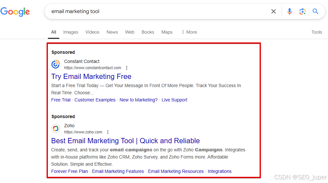The height and width of the screenshot is (183, 328).
Task: Open ad options next to constantcontact.com
Action: 127,68
